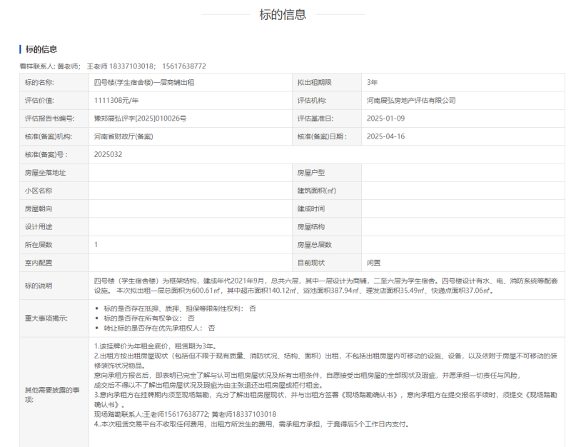Image resolution: width=571 pixels, height=447 pixels.
Task: Click the 目前现状 value 闲置
Action: pyautogui.click(x=373, y=263)
